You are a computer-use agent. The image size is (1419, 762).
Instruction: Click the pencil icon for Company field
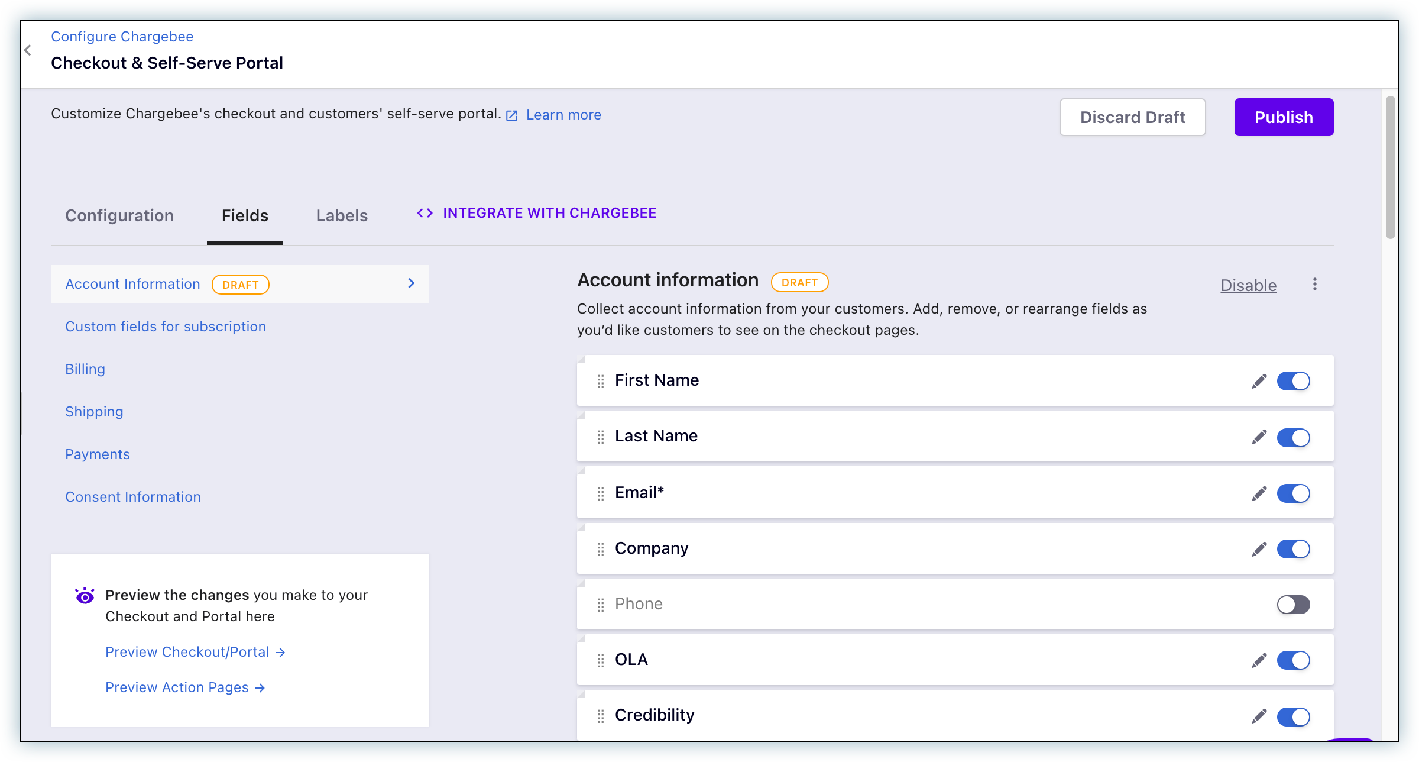click(1259, 549)
